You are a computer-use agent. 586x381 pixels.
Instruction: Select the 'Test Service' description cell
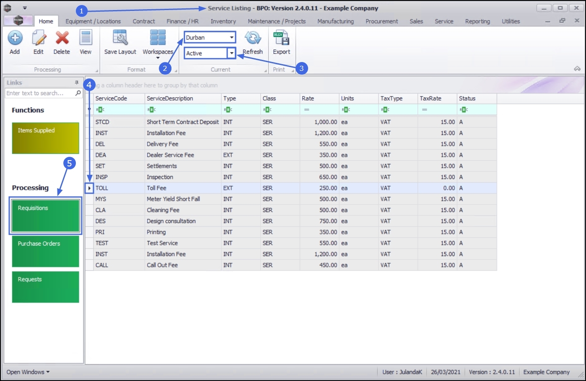(x=183, y=243)
